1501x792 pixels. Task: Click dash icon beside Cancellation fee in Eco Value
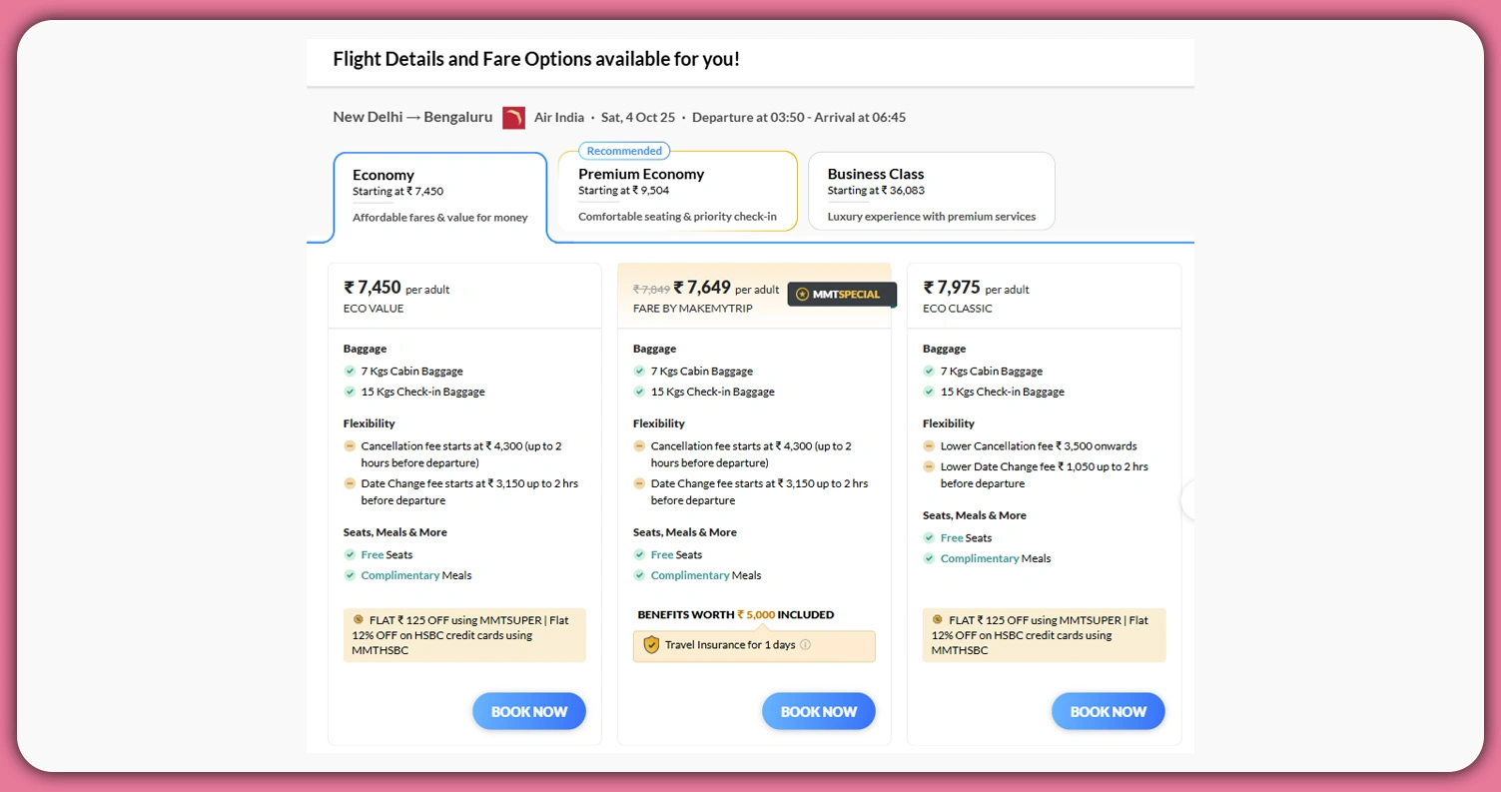(349, 446)
